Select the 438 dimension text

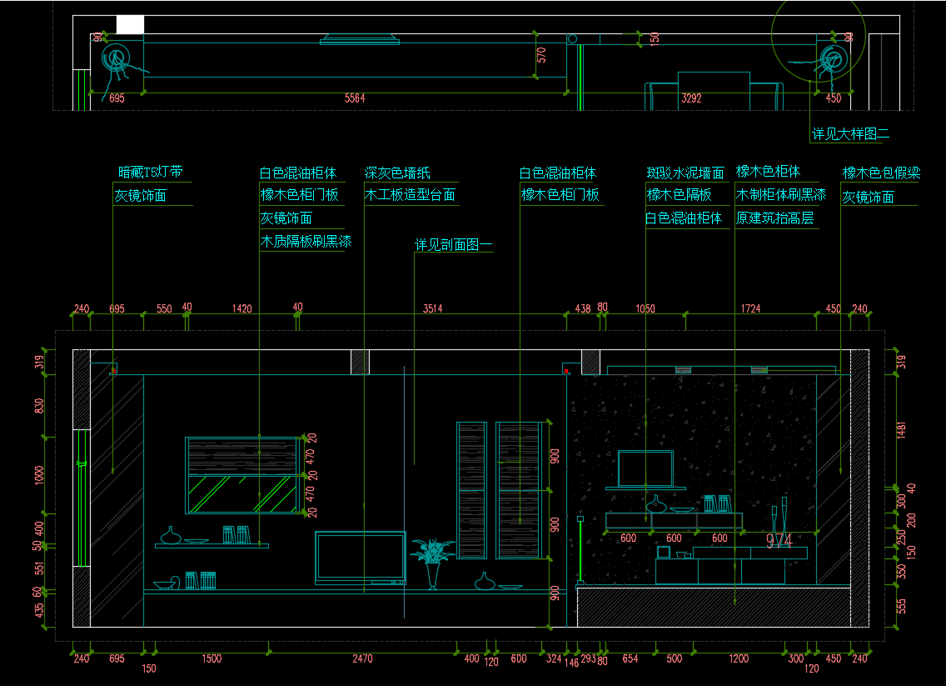[583, 308]
